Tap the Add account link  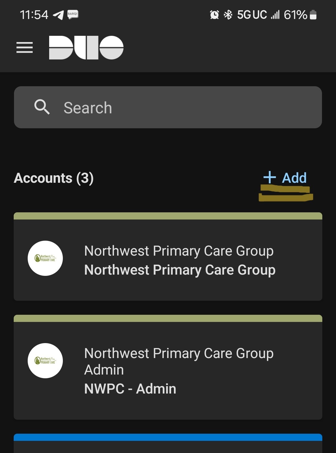[x=285, y=178]
